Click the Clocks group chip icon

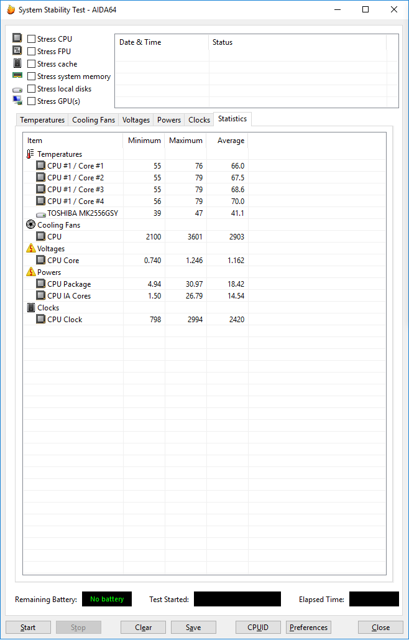(30, 307)
